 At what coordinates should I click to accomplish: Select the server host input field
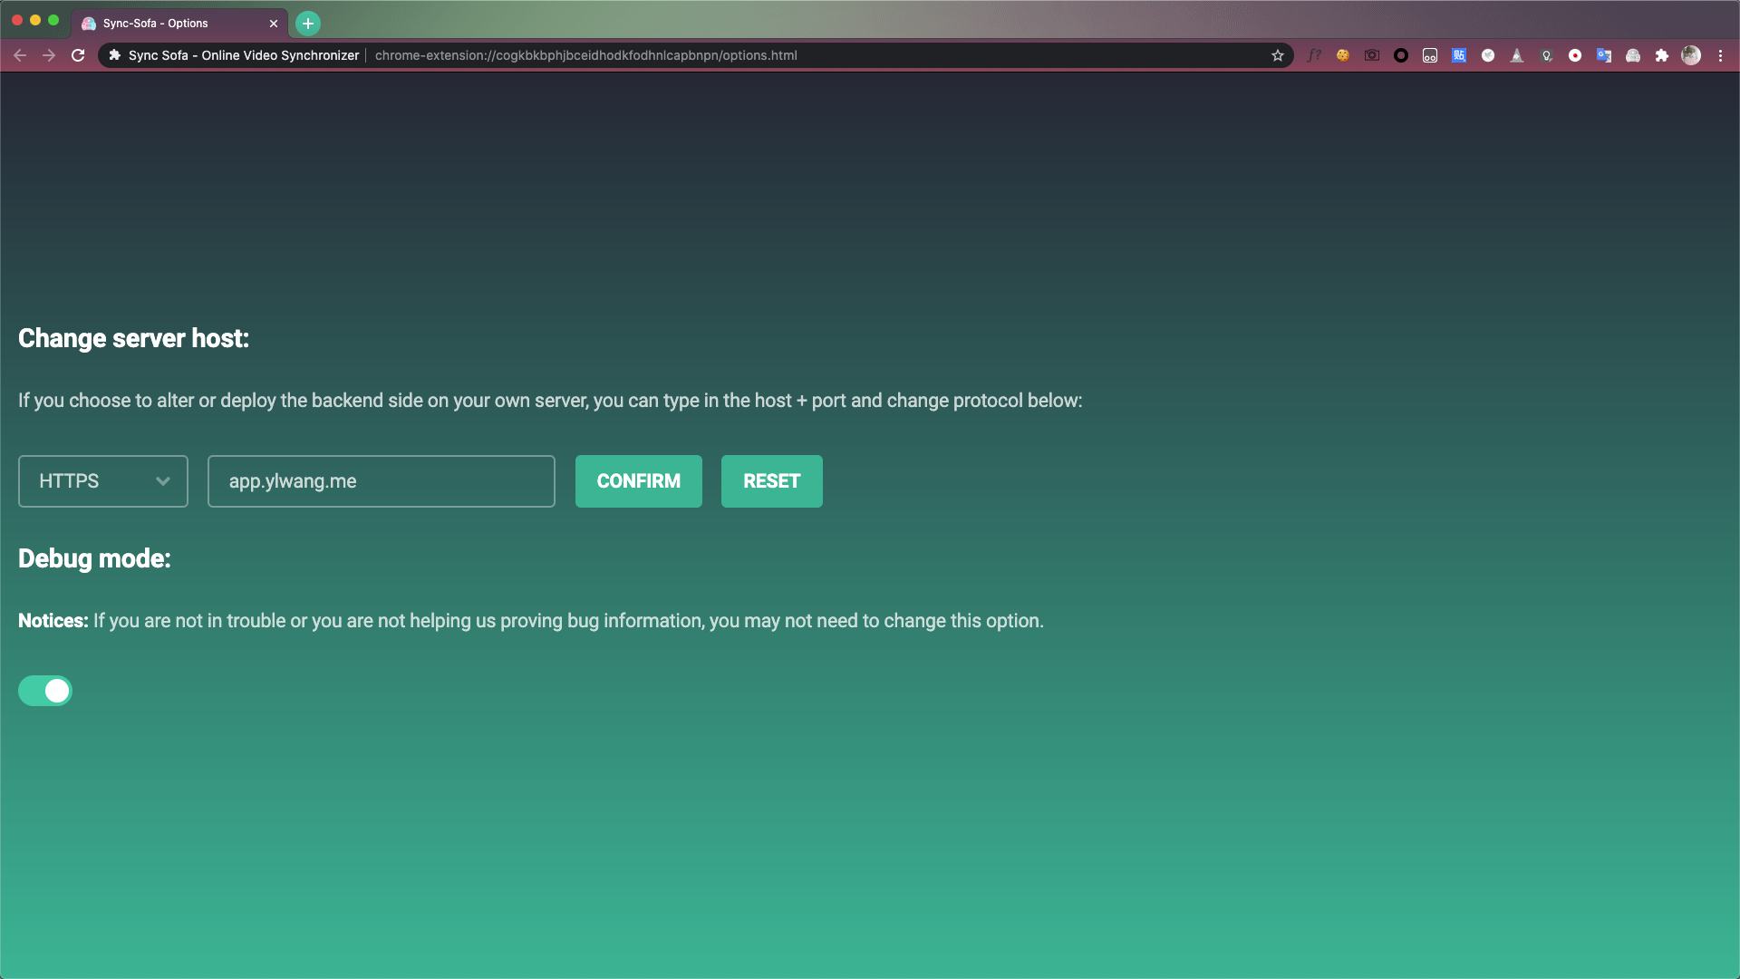point(382,480)
